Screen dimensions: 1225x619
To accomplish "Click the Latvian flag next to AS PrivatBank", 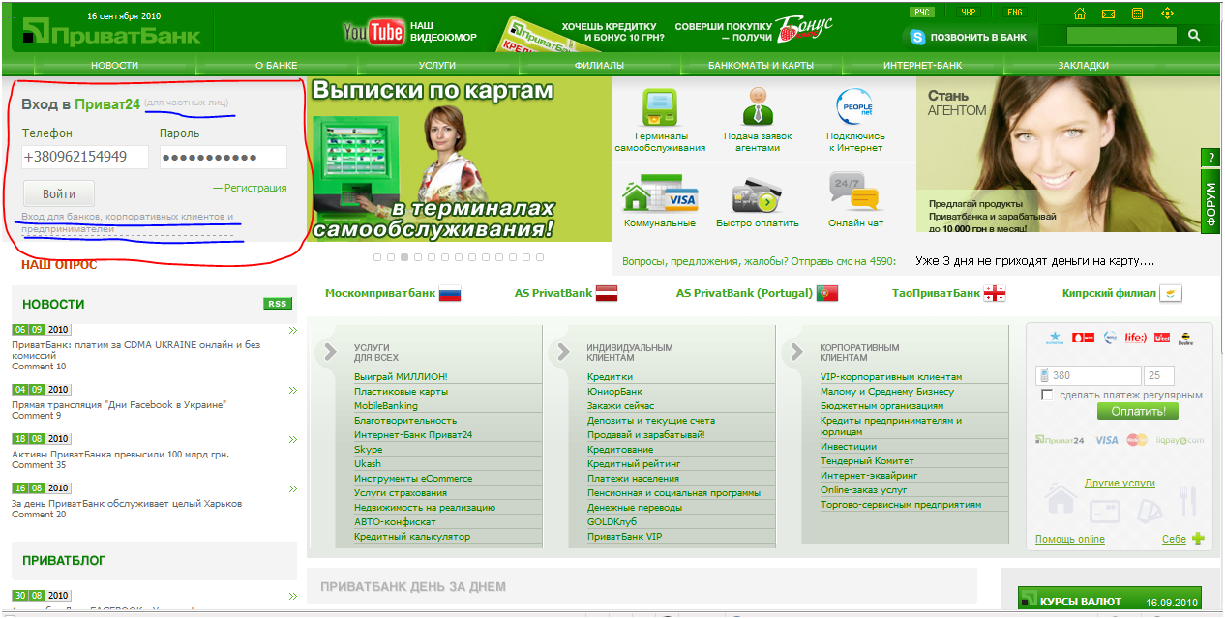I will [x=607, y=293].
